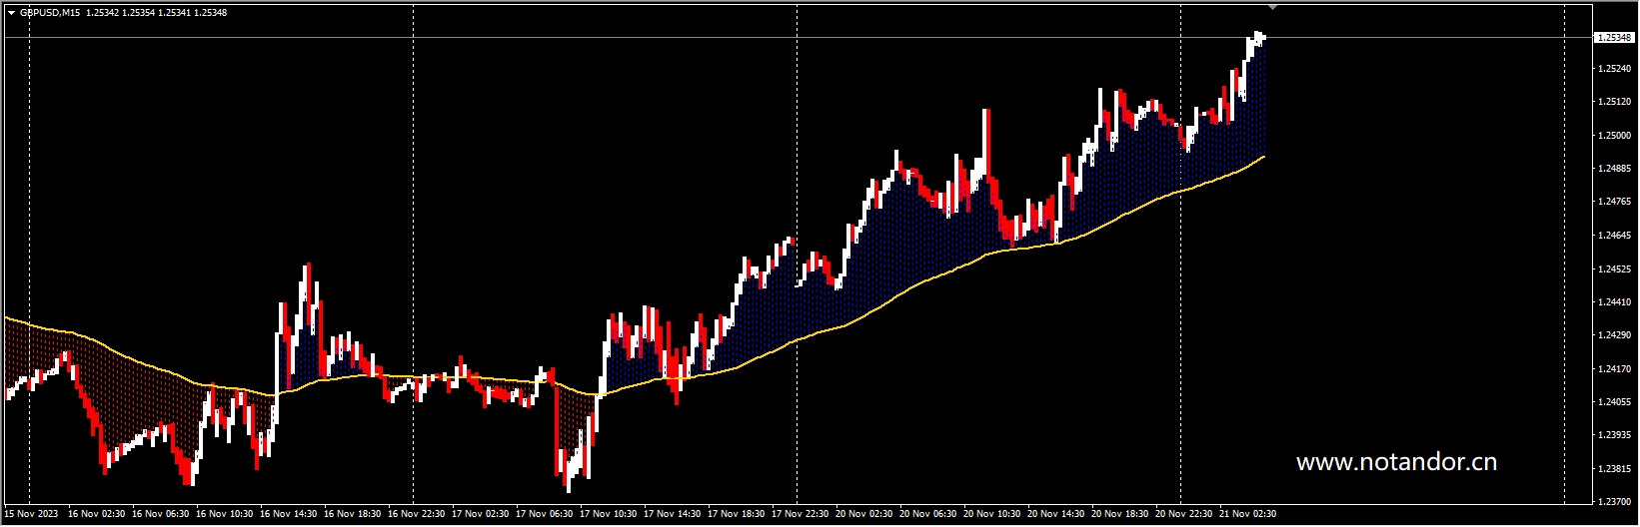Click the 20 Nov 10:30 time label
The width and height of the screenshot is (1640, 527).
[x=992, y=515]
